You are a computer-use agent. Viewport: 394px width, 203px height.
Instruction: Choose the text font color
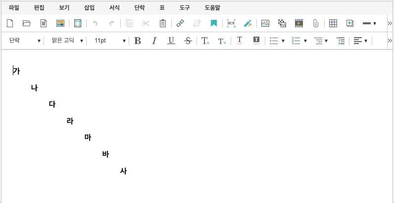coord(240,41)
